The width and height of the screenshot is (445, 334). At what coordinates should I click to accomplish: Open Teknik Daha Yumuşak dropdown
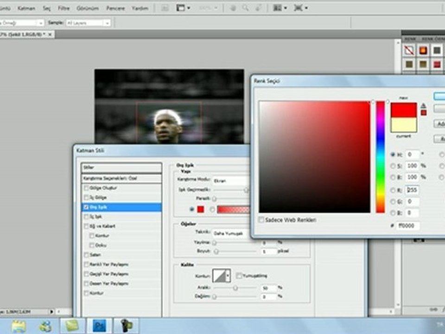coord(231,233)
